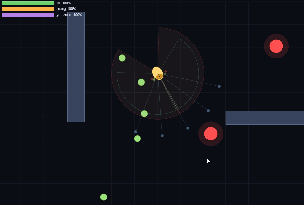Click the blue ray endpoint left of the lower red enemy
The width and height of the screenshot is (304, 205).
pyautogui.click(x=188, y=128)
